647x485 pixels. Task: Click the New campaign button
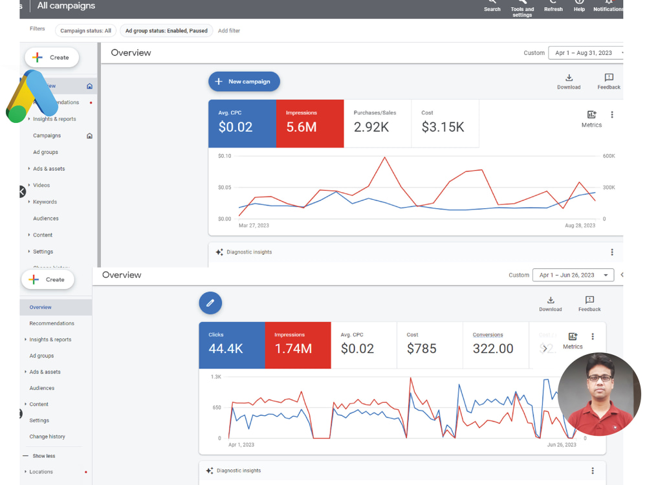coord(244,81)
